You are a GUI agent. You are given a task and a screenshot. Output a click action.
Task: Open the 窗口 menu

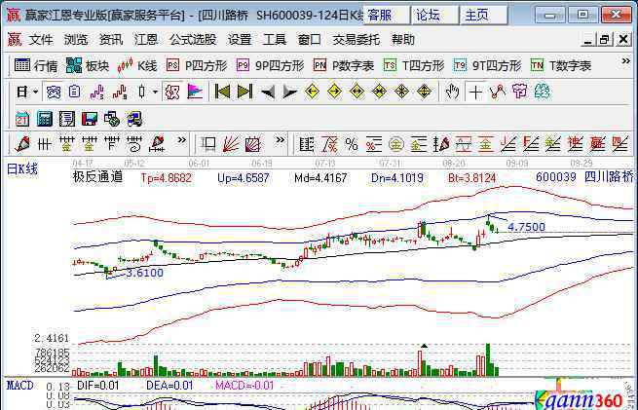(x=309, y=40)
